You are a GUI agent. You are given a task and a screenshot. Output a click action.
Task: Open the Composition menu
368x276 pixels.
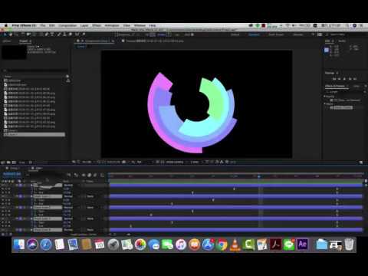tap(67, 25)
